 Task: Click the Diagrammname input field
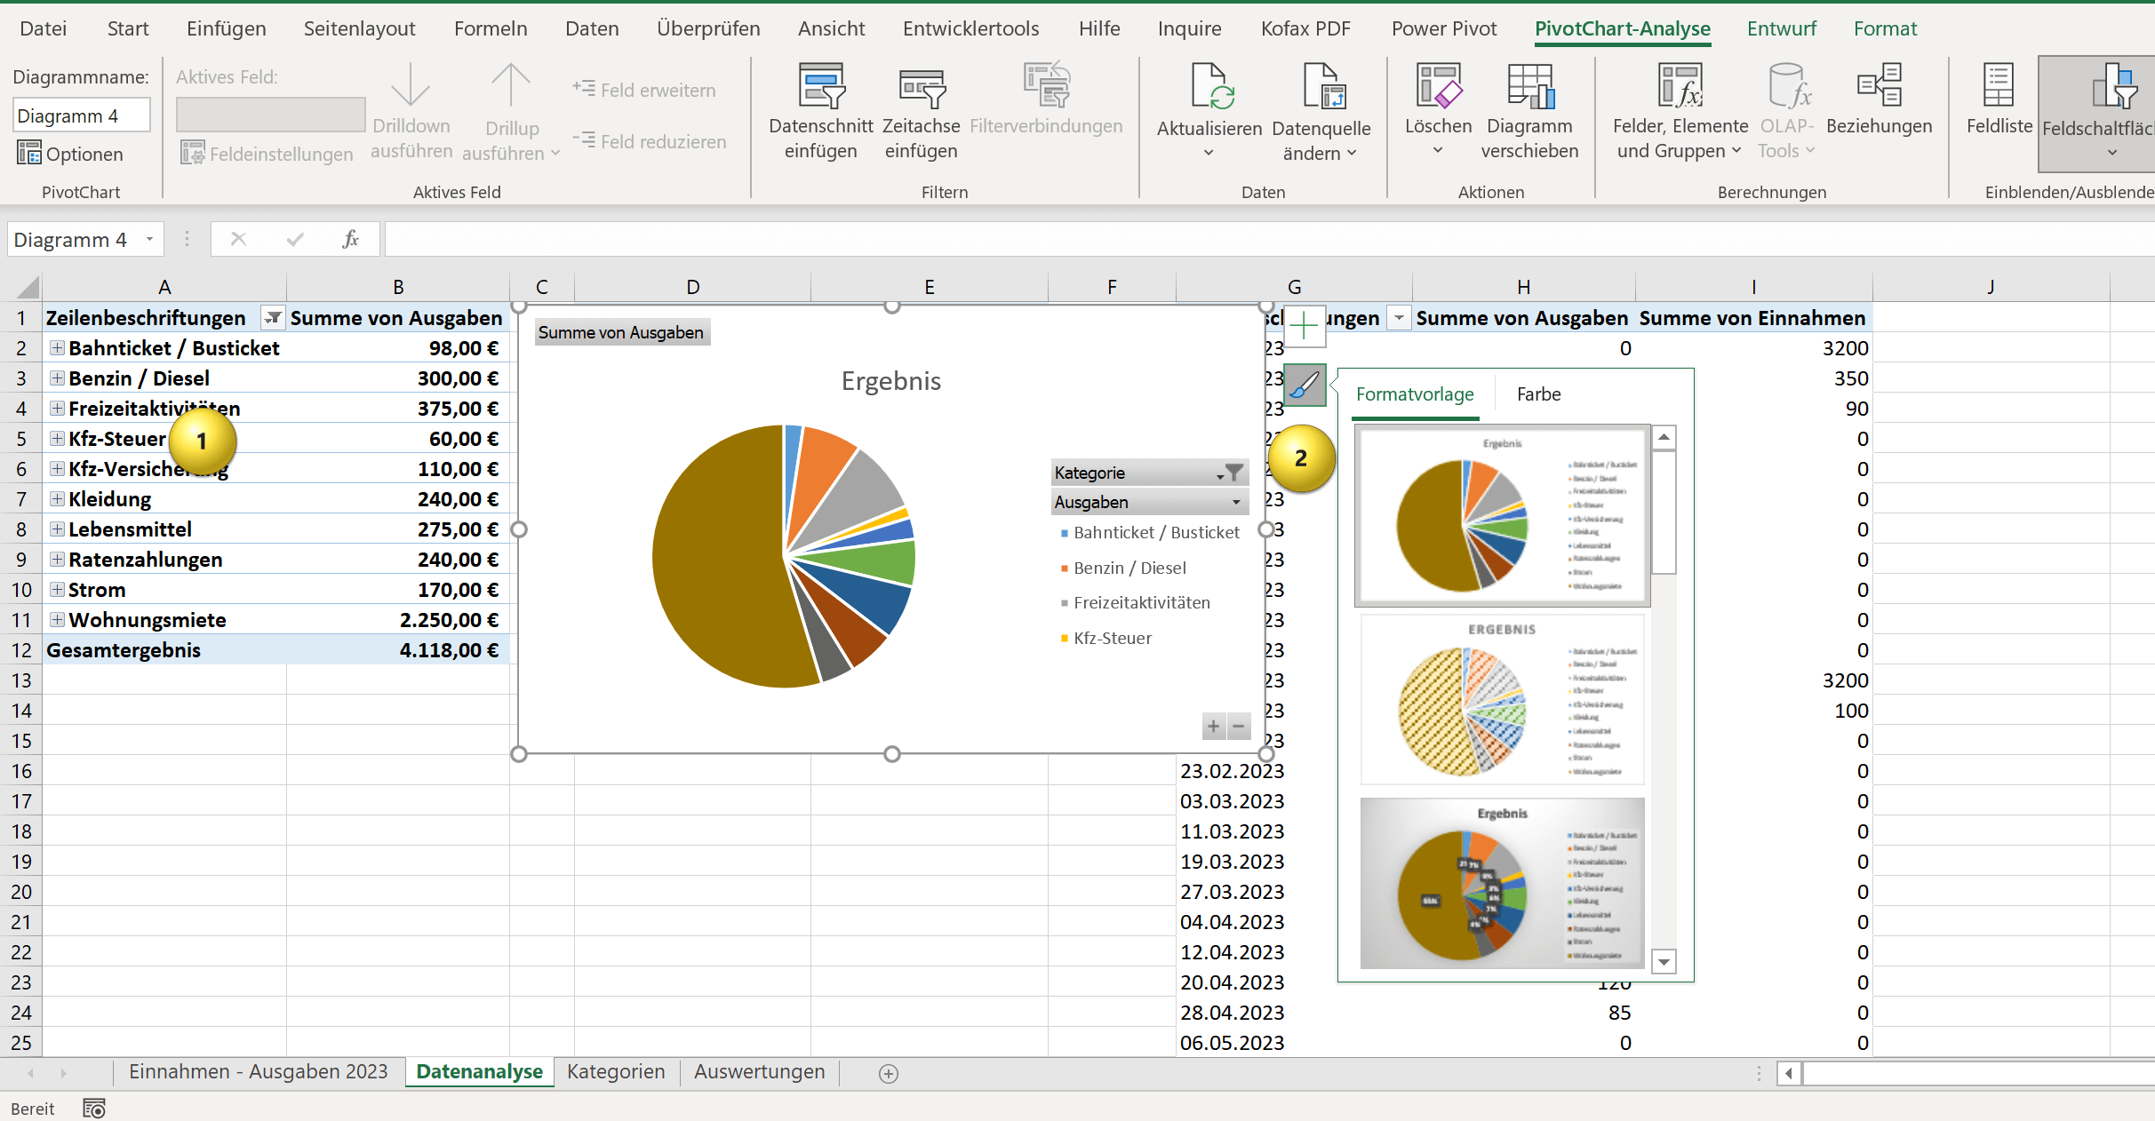click(82, 115)
